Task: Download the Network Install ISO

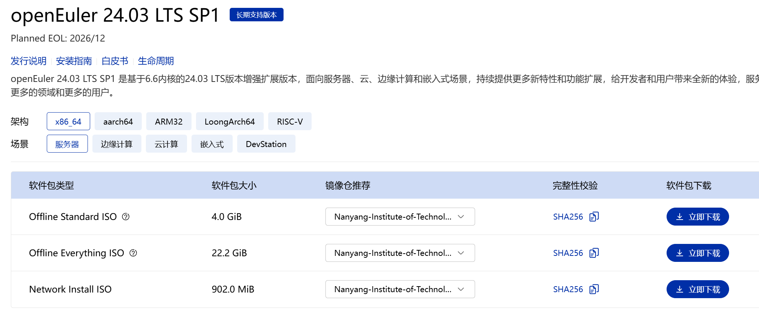Action: pos(698,289)
